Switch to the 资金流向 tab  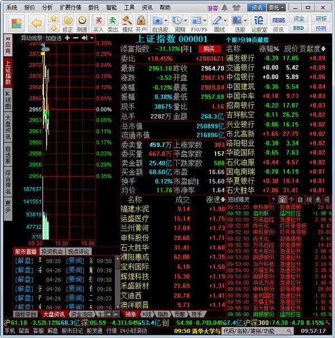coord(82,314)
